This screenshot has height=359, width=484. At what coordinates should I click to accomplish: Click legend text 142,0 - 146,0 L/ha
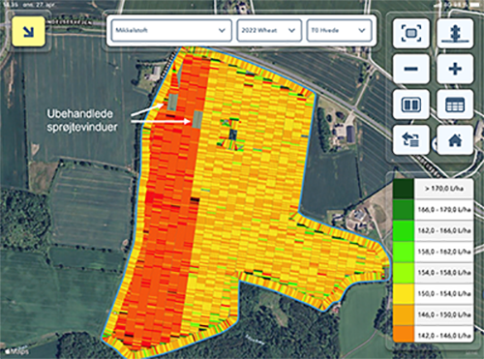pyautogui.click(x=444, y=336)
